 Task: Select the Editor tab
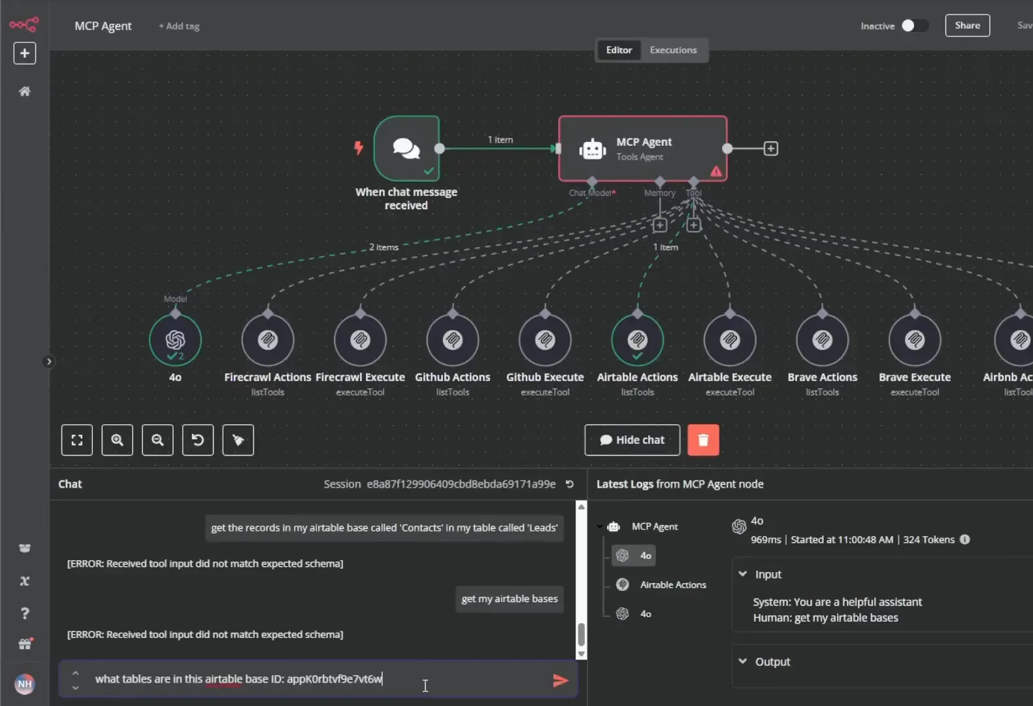[619, 50]
